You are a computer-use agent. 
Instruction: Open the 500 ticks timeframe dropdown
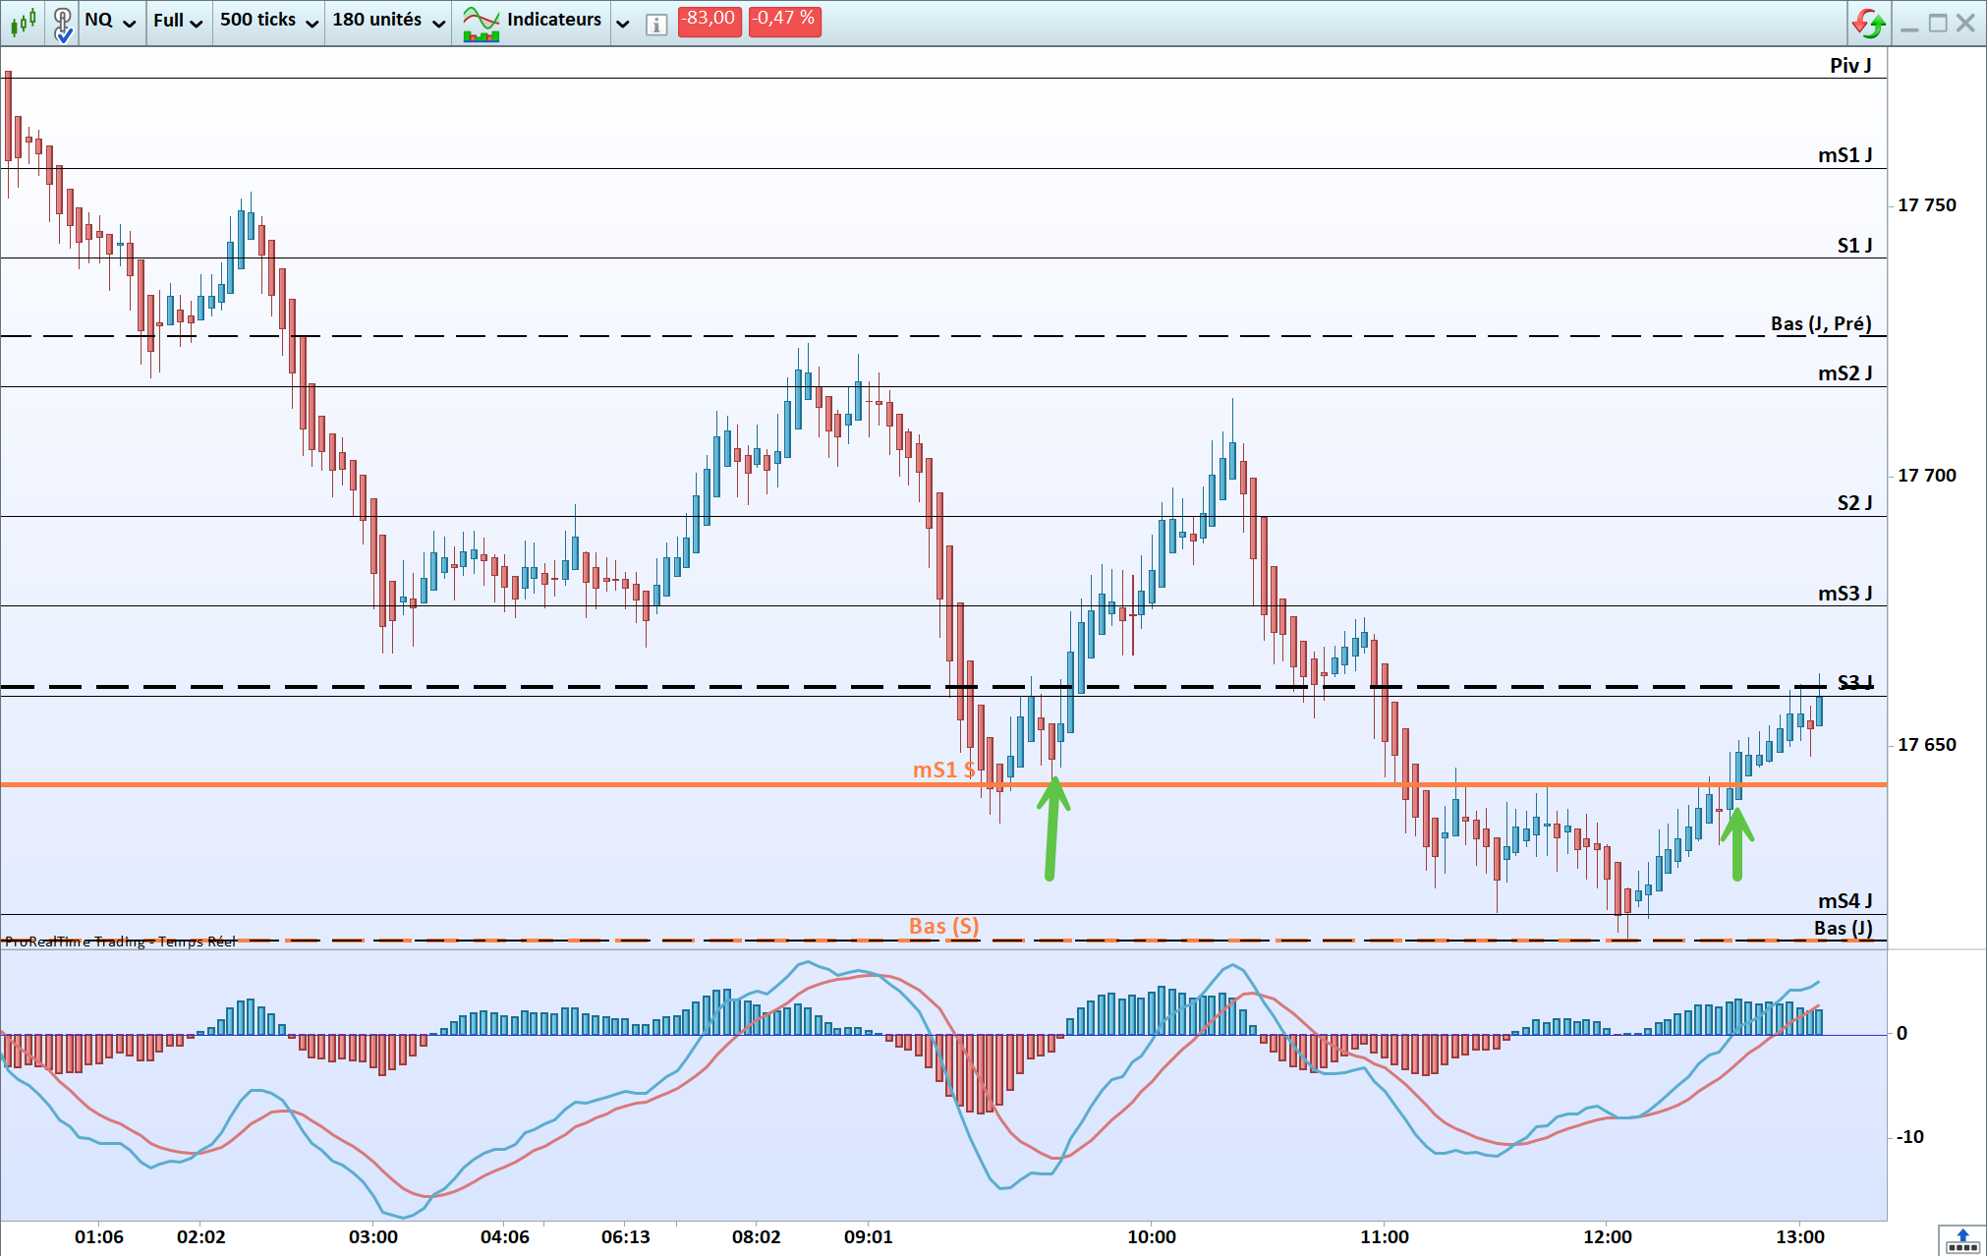click(x=269, y=21)
